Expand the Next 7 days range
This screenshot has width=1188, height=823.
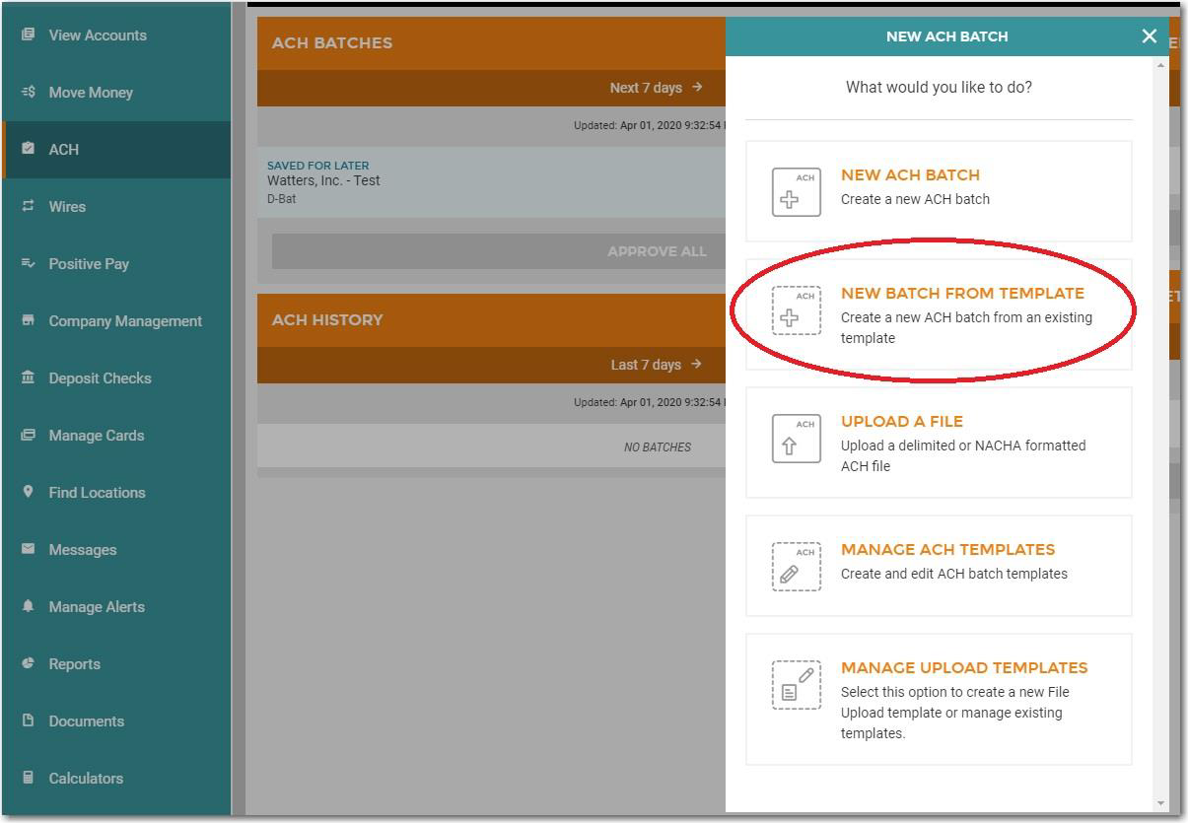tap(656, 88)
